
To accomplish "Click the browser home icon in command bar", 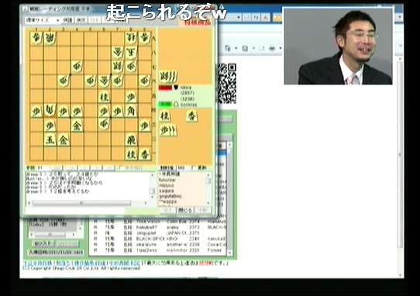I will coord(227,48).
